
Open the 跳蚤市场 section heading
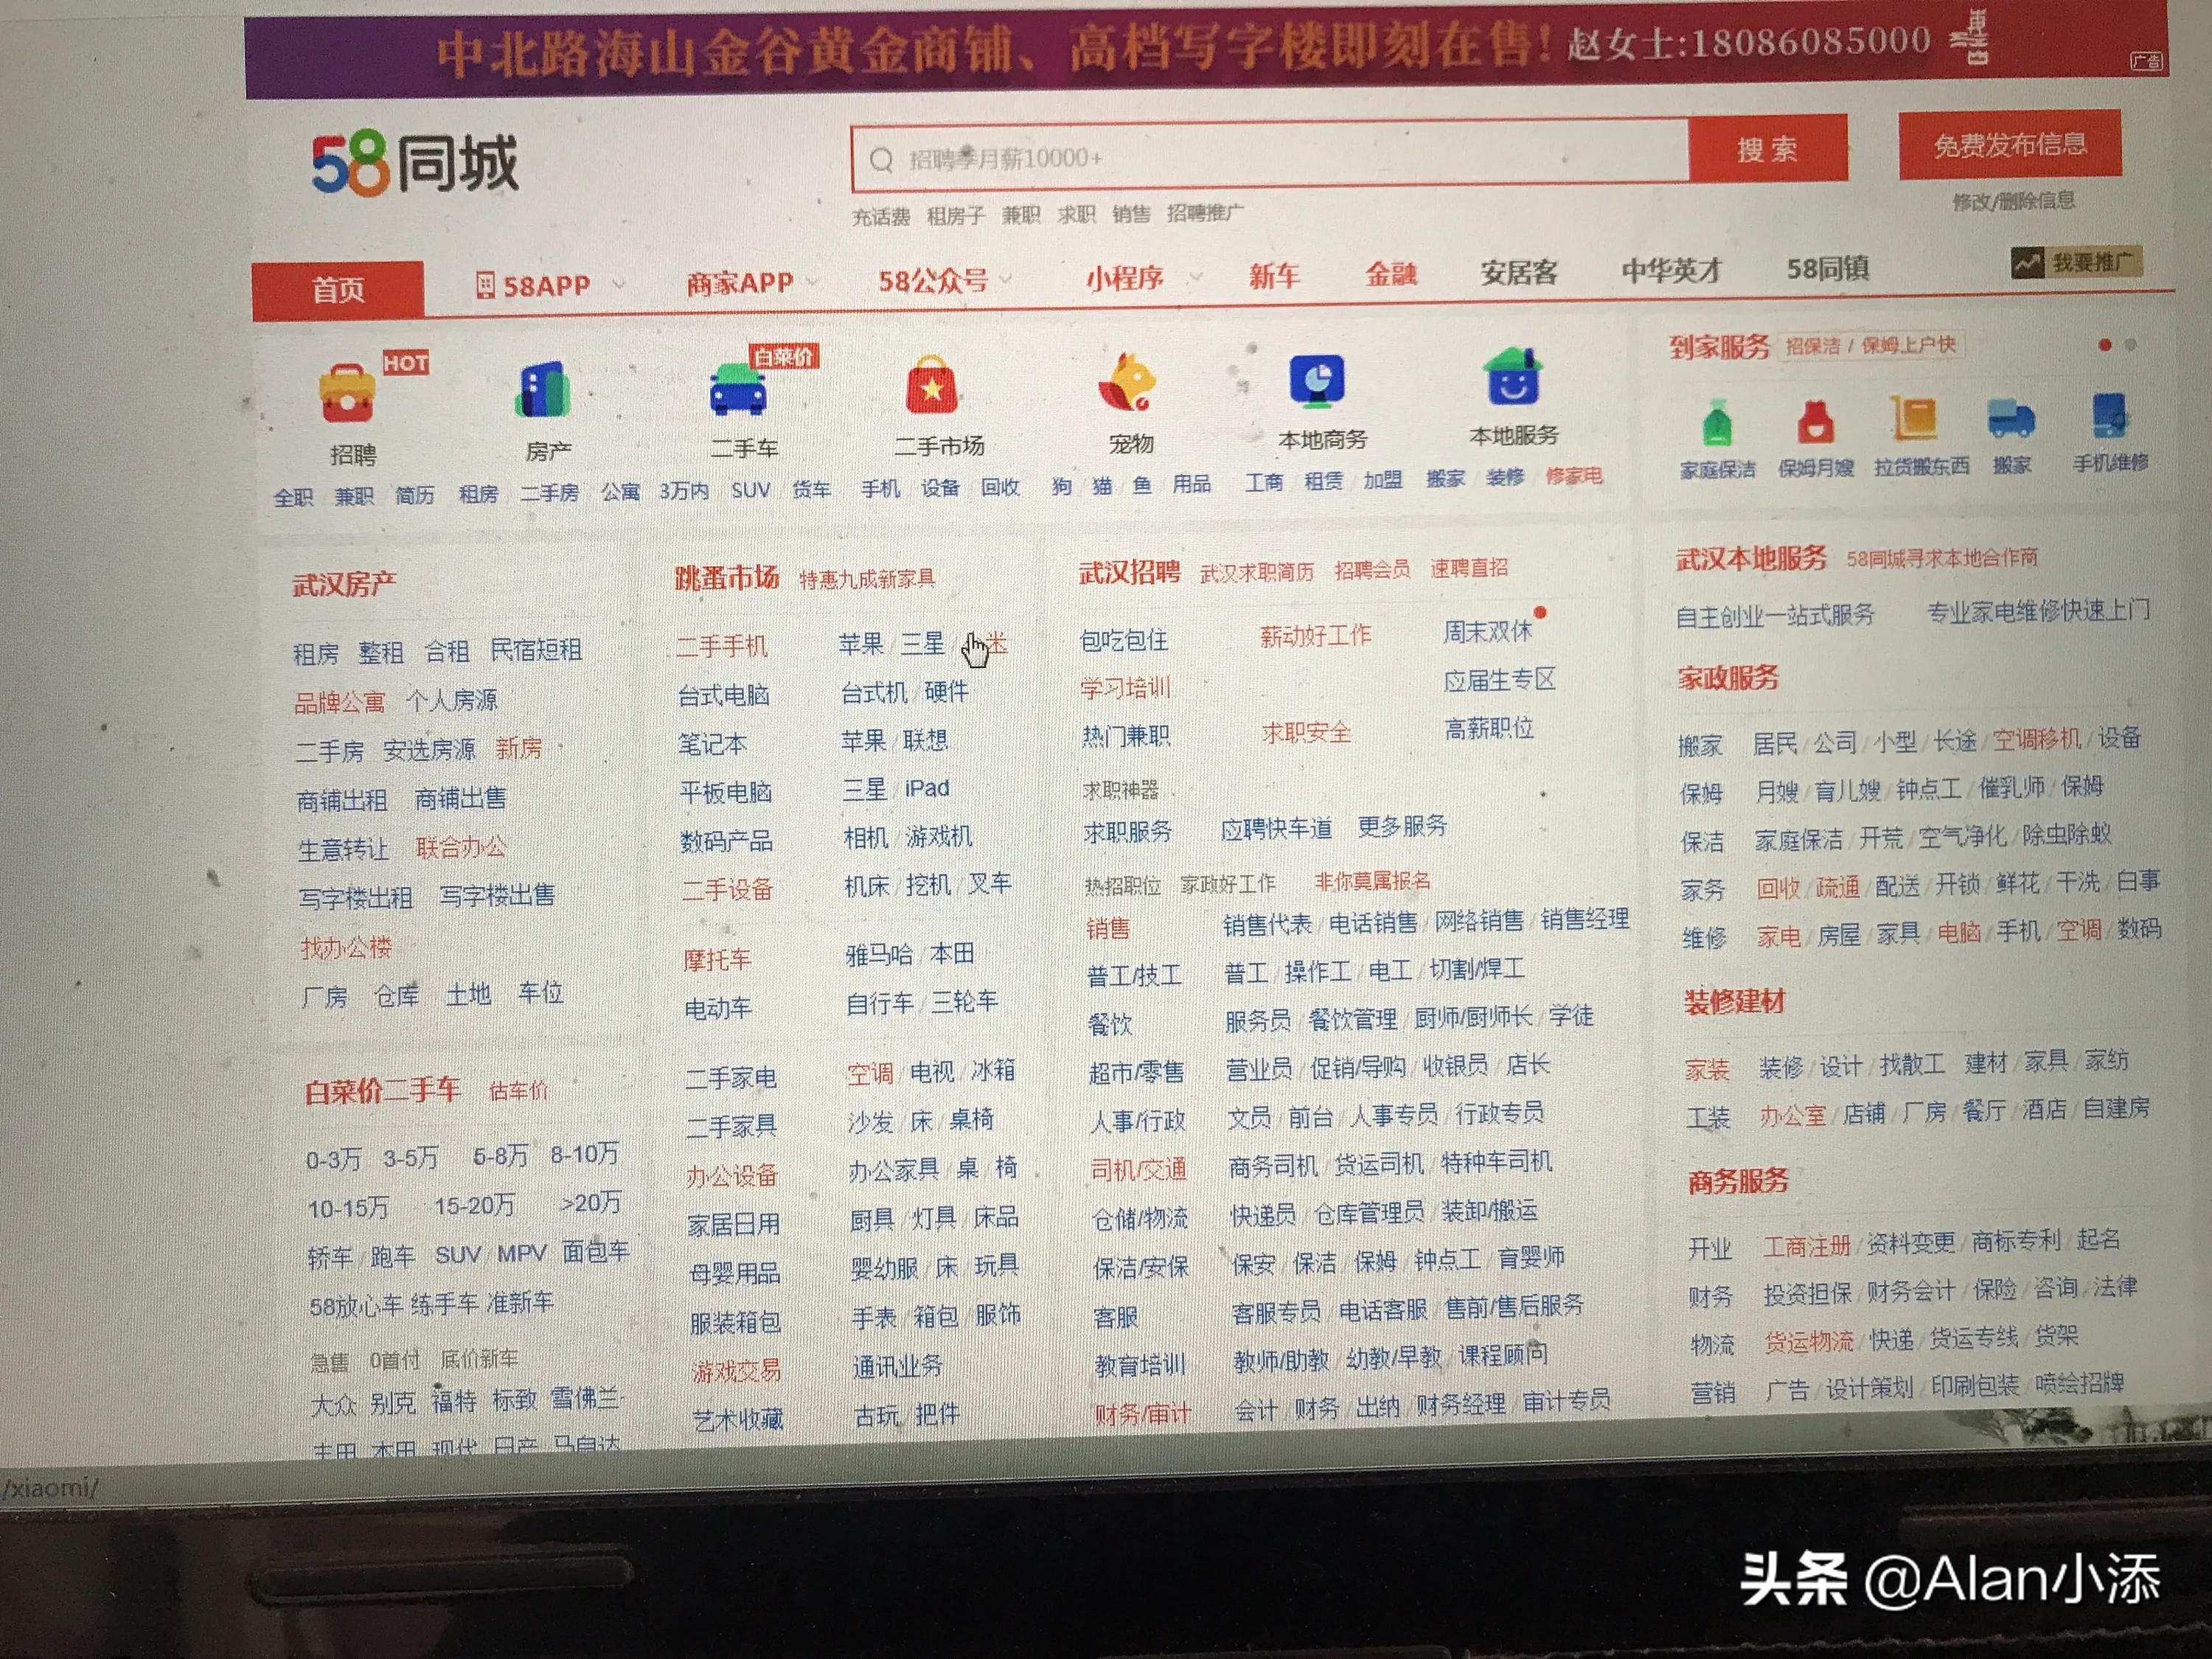pos(726,577)
